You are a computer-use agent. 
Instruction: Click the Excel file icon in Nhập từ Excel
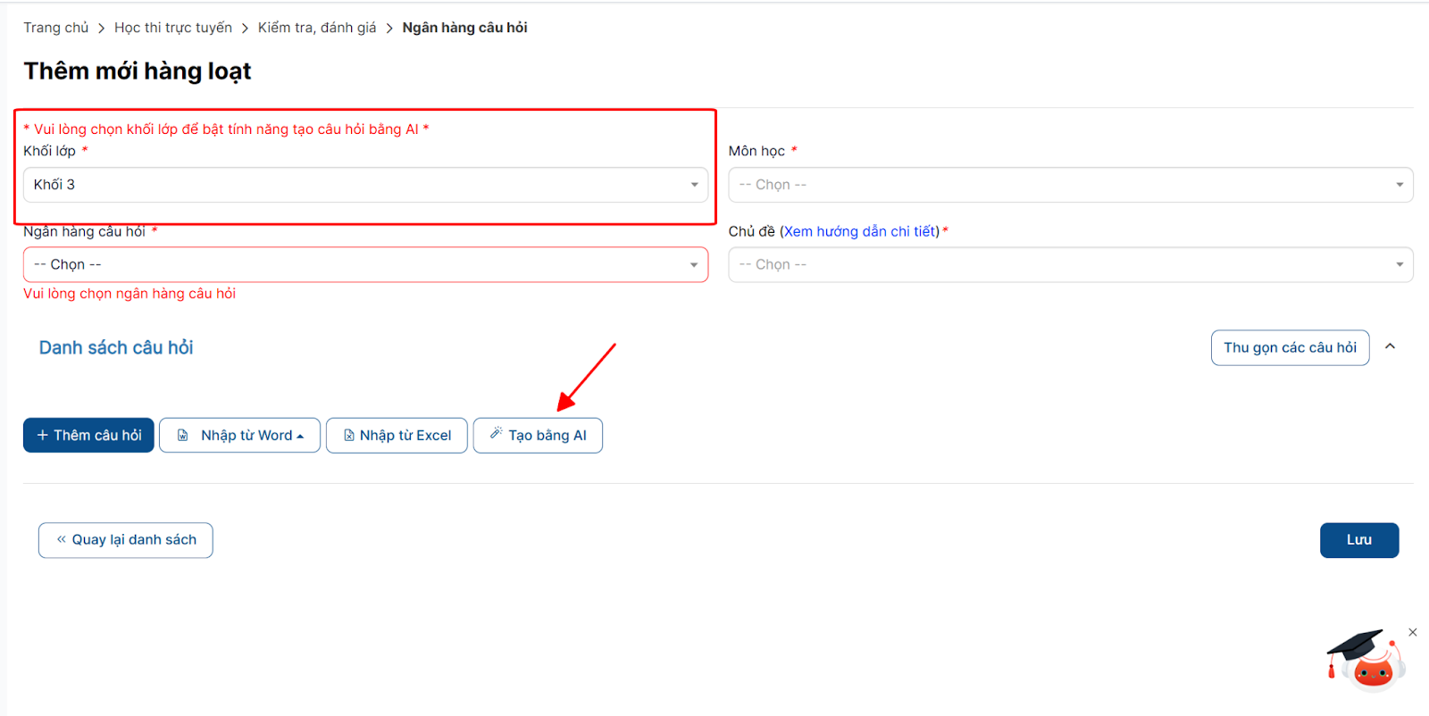point(349,436)
